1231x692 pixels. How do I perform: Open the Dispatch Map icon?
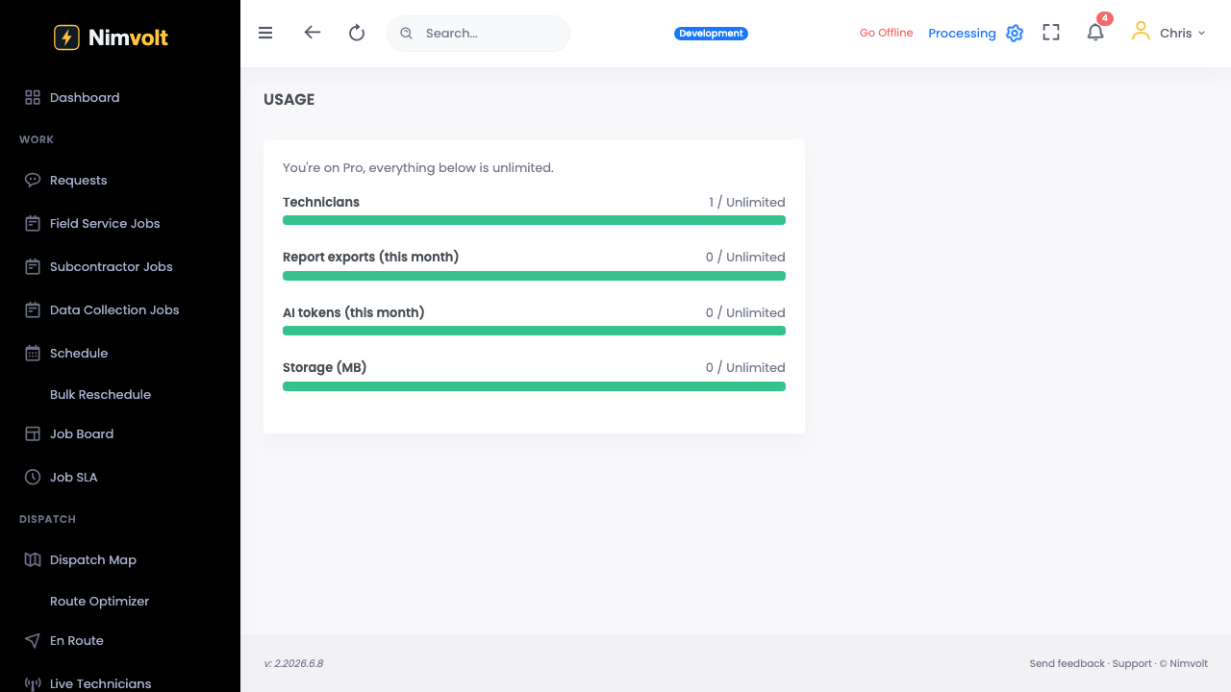33,559
